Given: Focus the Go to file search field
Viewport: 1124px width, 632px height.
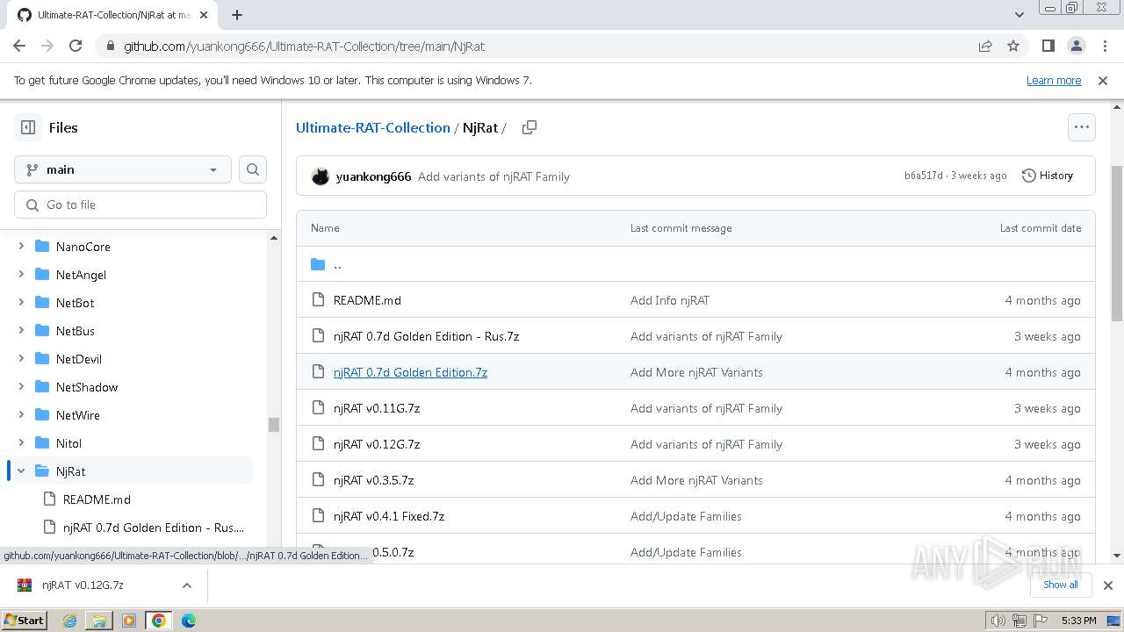Looking at the screenshot, I should [x=140, y=205].
